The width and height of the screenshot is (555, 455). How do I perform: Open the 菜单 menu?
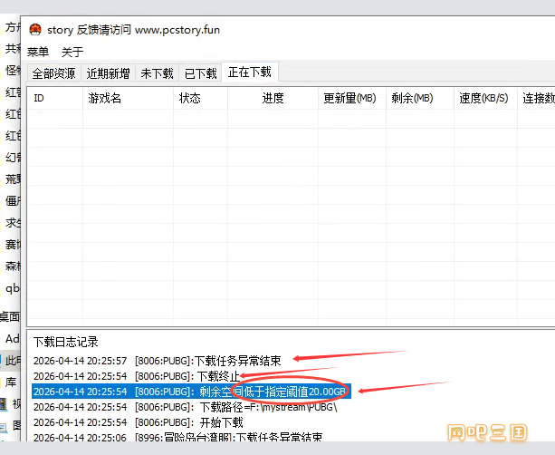coord(38,52)
